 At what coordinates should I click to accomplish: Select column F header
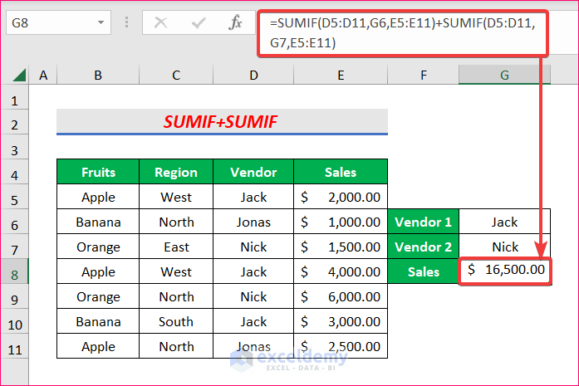pos(423,76)
